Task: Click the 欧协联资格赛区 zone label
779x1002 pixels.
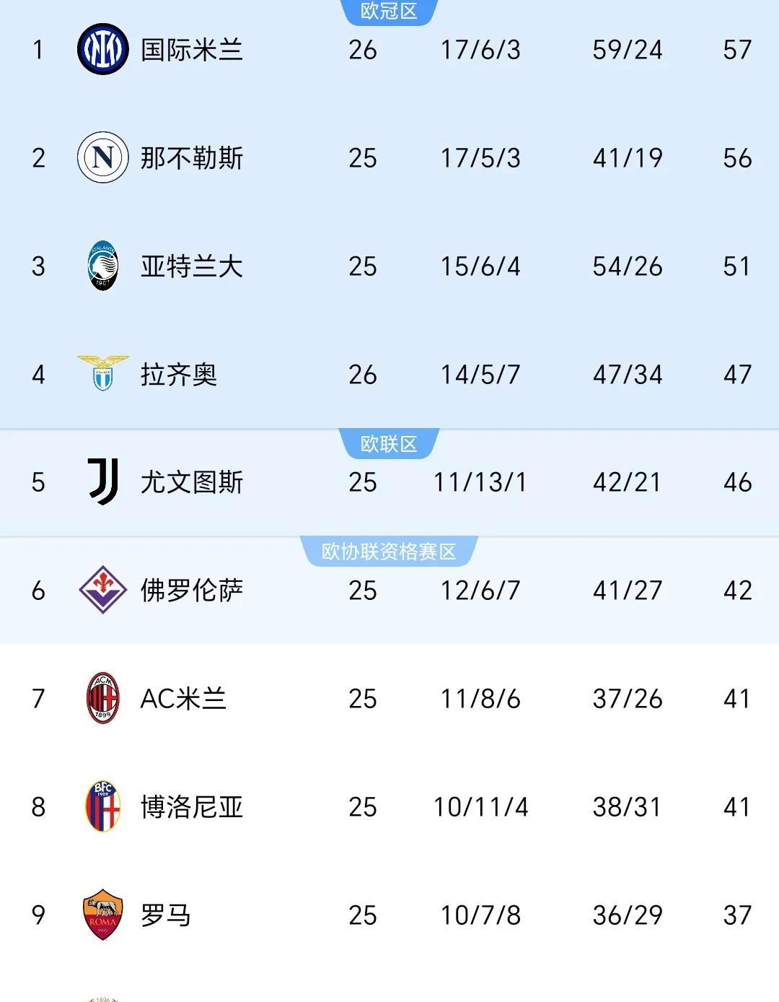Action: (x=389, y=552)
